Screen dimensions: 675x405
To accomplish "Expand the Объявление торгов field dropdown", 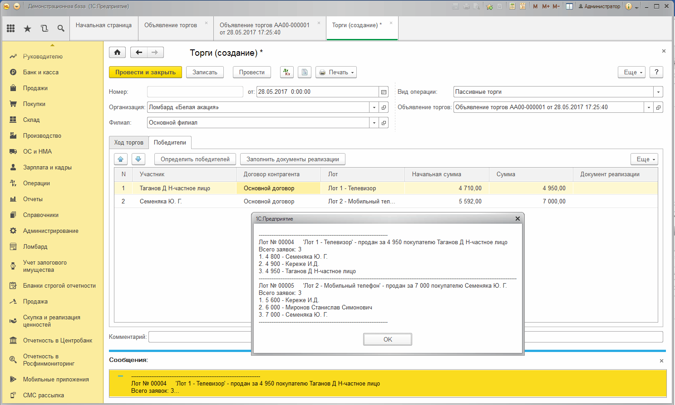I will pyautogui.click(x=649, y=107).
